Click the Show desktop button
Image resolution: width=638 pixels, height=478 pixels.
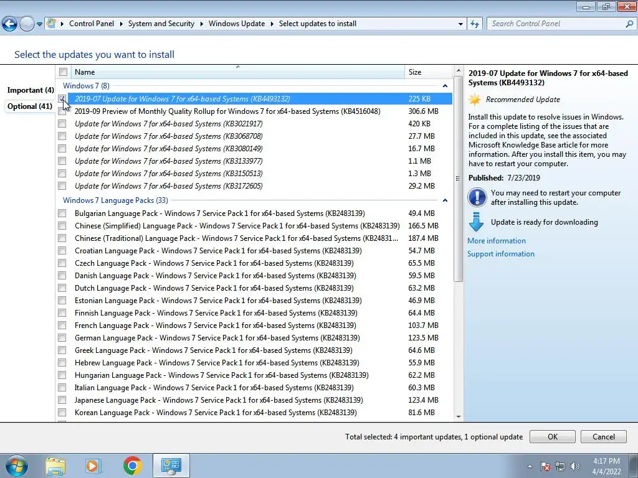[x=634, y=466]
